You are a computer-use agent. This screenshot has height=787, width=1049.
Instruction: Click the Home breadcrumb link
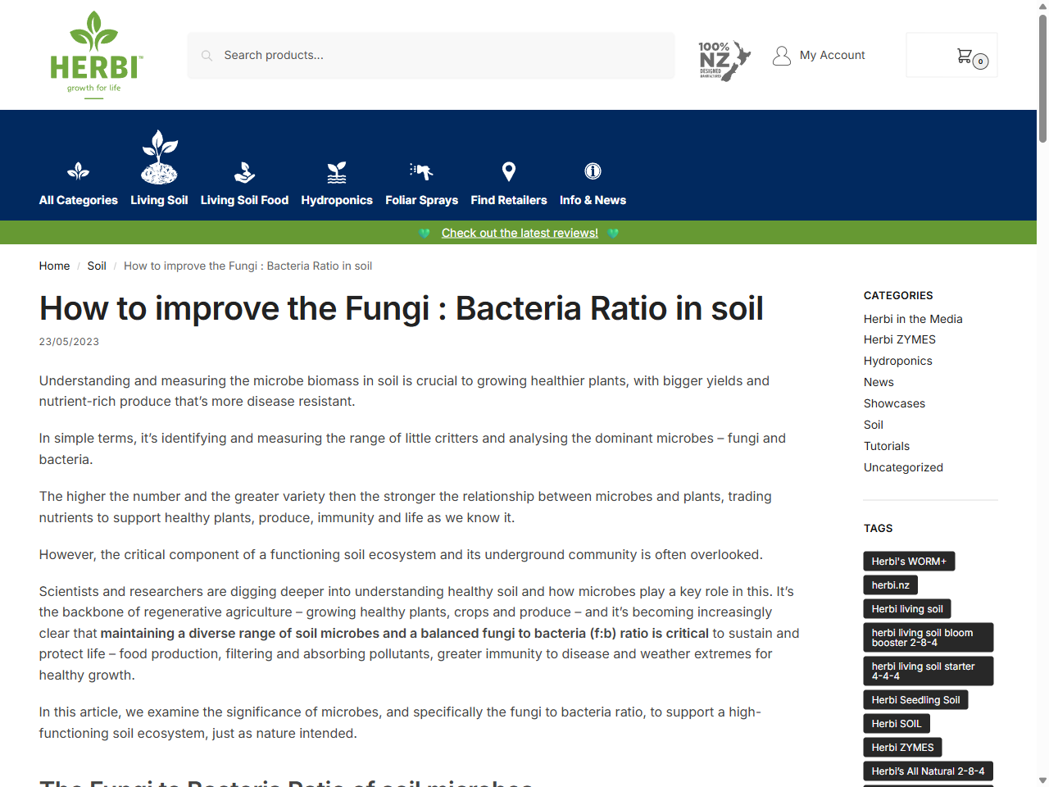(54, 266)
